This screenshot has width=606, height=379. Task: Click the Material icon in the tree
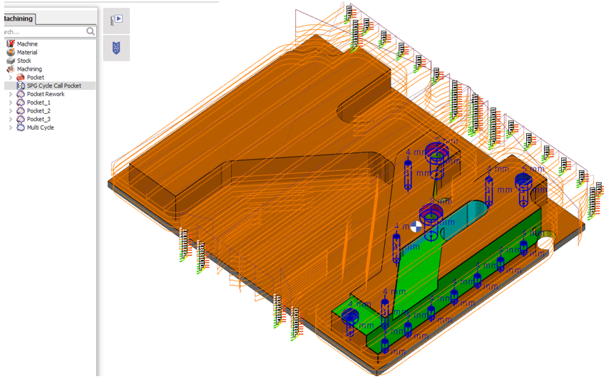pos(11,53)
